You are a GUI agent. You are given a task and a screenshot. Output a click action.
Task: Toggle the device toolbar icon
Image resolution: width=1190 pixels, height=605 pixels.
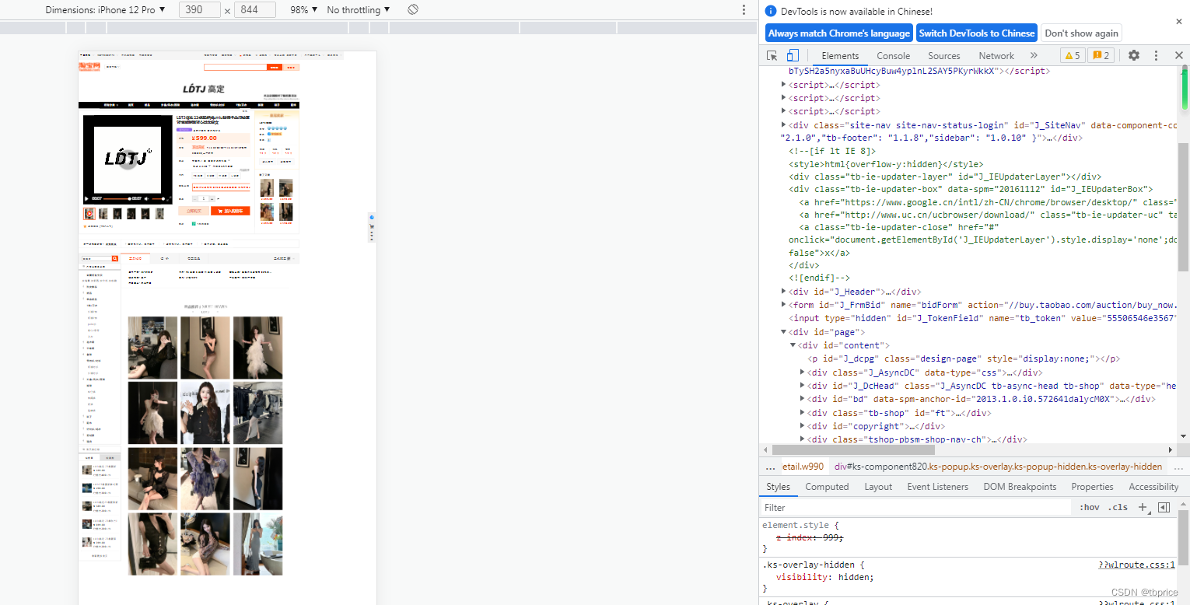(x=793, y=55)
